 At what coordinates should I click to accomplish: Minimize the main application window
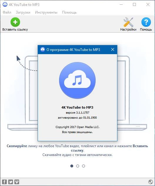[x=121, y=4]
